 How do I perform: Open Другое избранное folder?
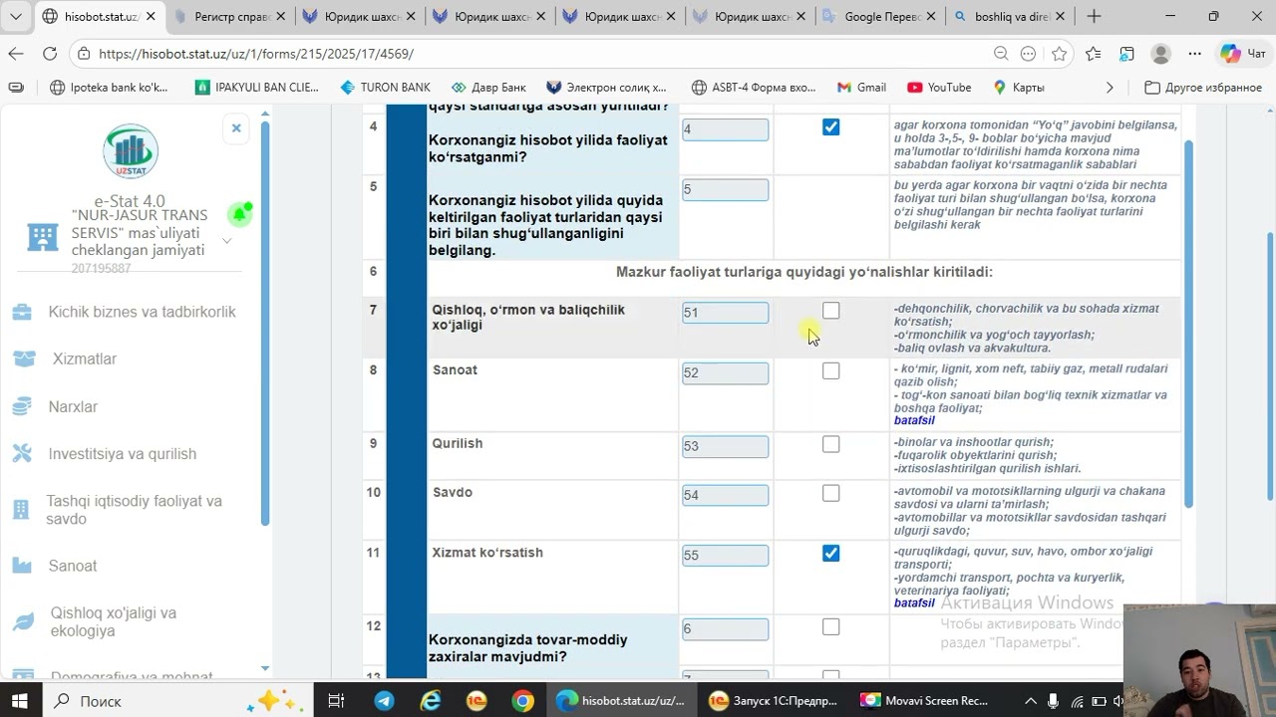coord(1202,88)
